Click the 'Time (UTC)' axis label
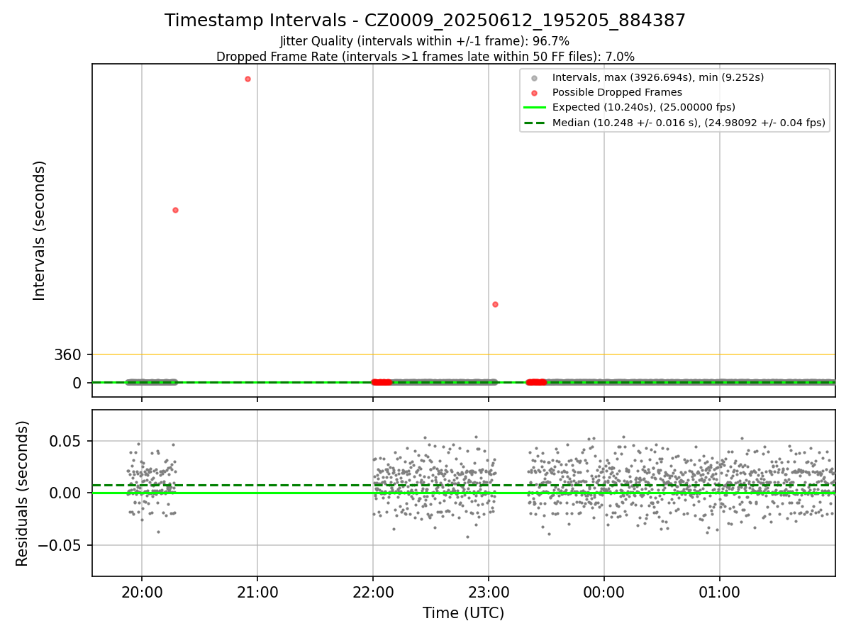 (x=464, y=613)
